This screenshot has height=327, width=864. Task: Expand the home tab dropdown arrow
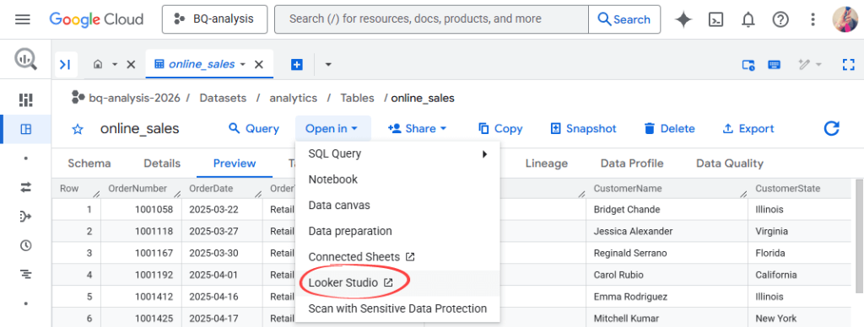115,64
